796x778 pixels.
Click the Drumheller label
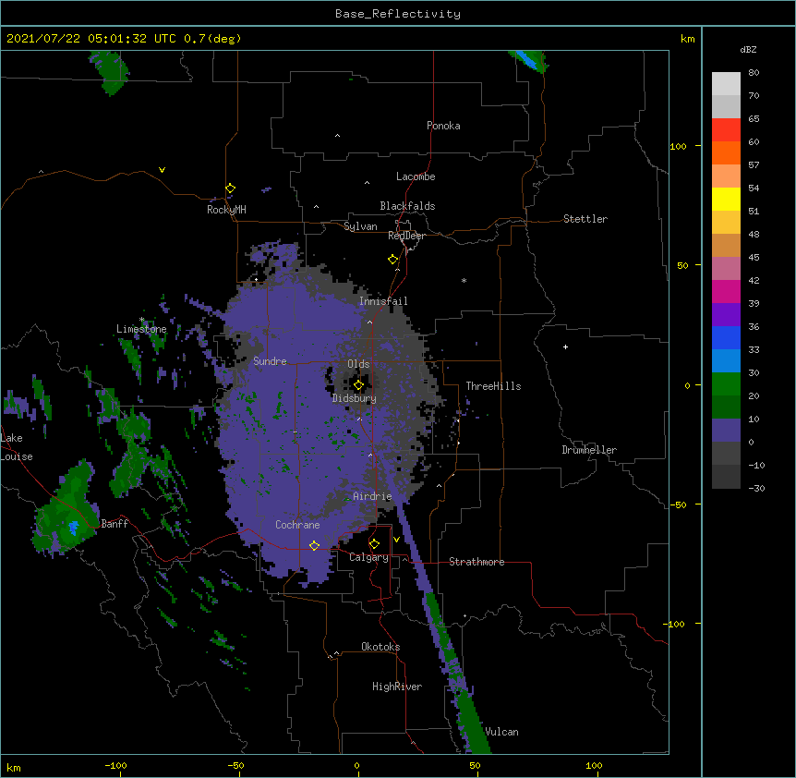tap(589, 450)
